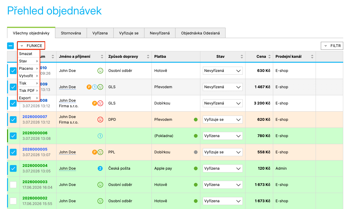
Task: Open Stav dropdown for order 2026000005
Action: (x=222, y=152)
